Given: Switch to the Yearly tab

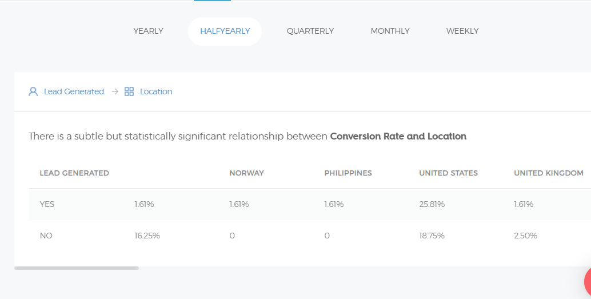Looking at the screenshot, I should (x=149, y=31).
